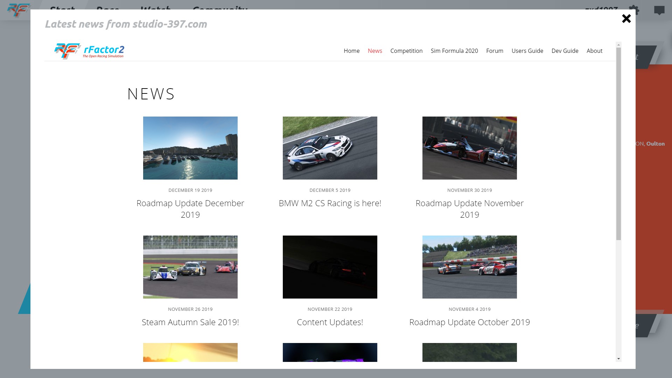672x378 pixels.
Task: Open Steam Autumn Sale thumbnail image
Action: pos(190,267)
